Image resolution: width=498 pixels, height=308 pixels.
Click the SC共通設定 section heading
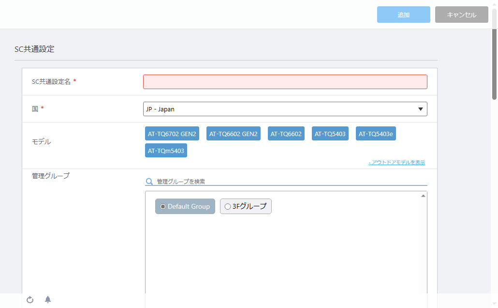tap(34, 49)
